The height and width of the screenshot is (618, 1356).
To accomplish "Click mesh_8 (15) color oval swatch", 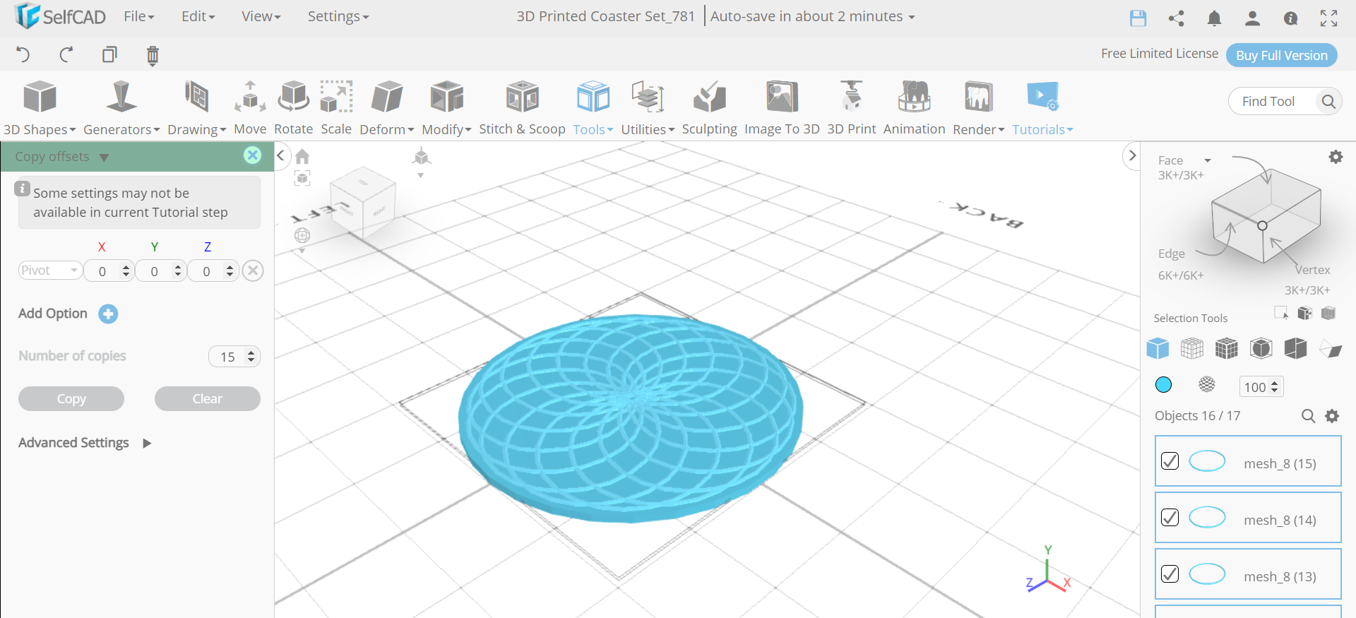I will coord(1207,461).
